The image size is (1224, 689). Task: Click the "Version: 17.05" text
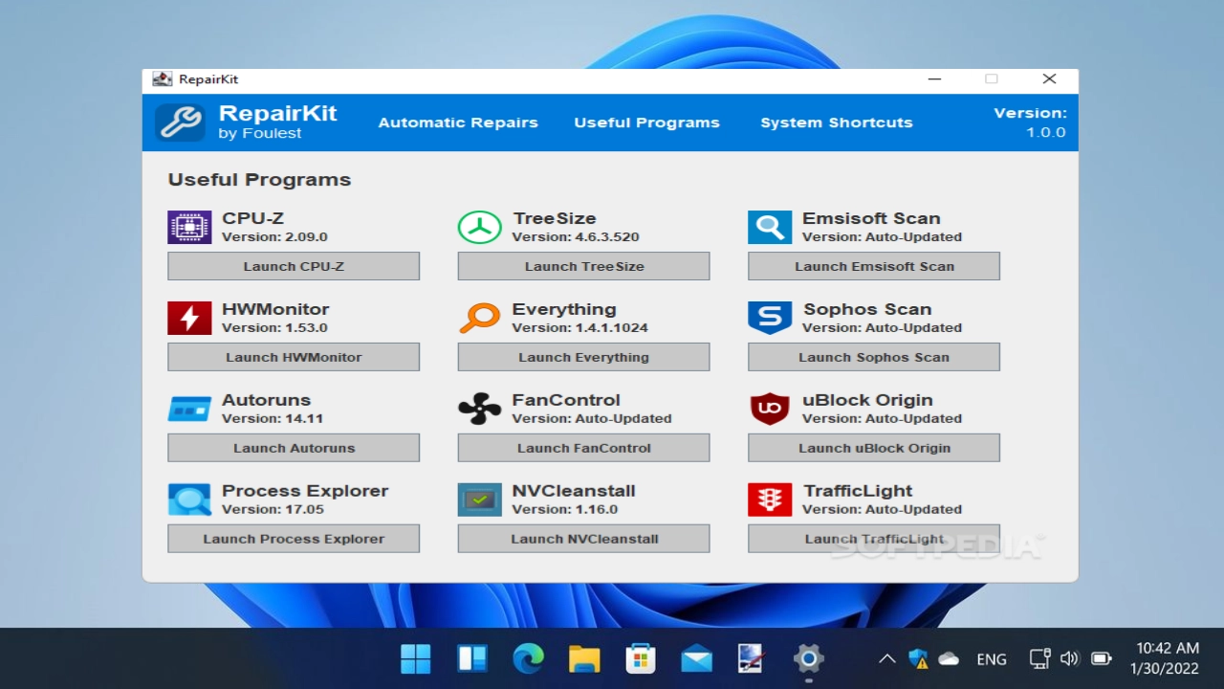pos(273,509)
